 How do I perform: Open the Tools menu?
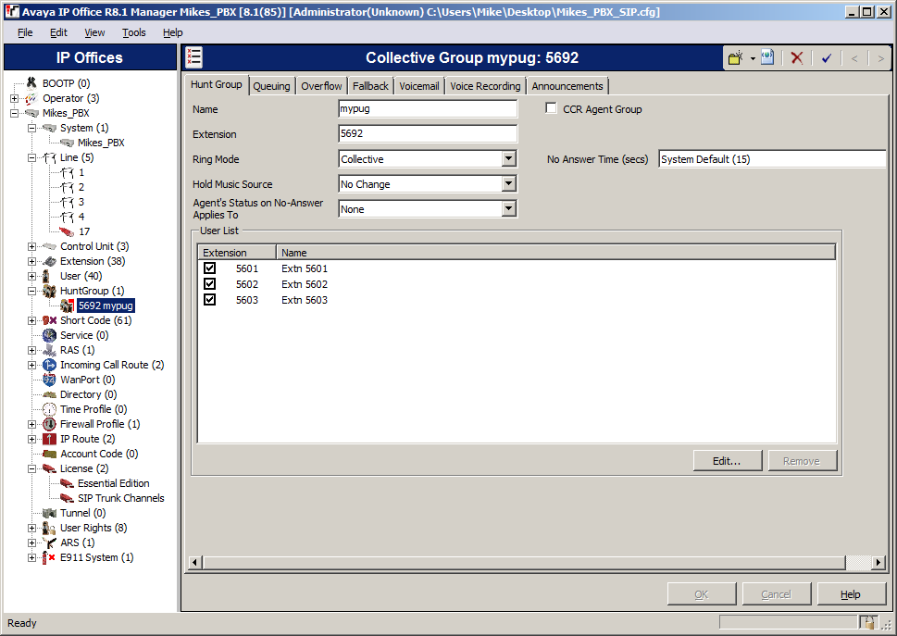point(134,32)
